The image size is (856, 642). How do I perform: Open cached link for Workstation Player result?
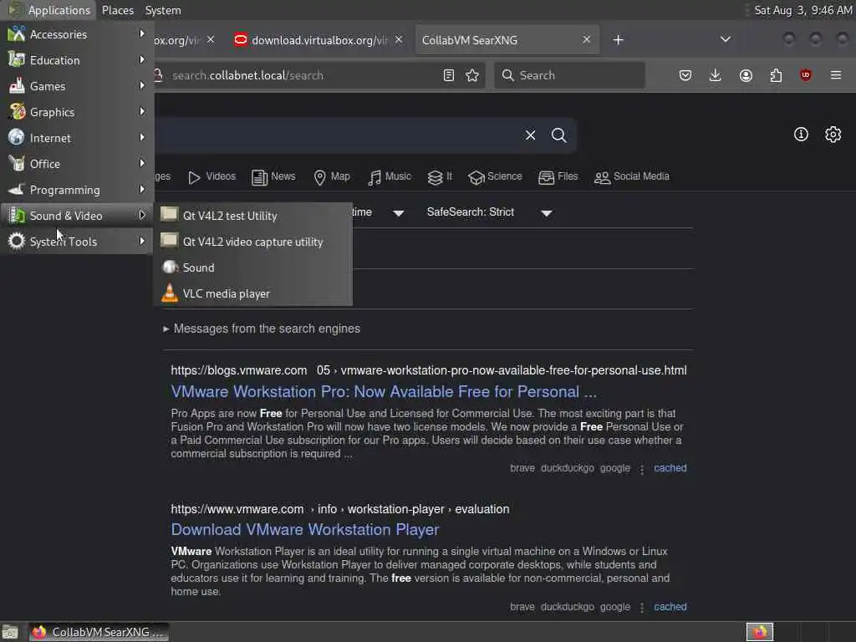pyautogui.click(x=670, y=607)
